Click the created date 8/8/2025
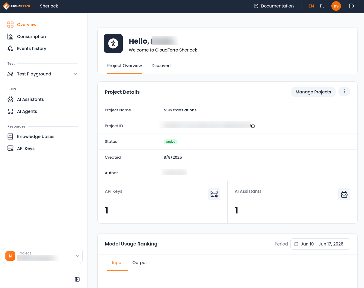This screenshot has width=364, height=288. (x=173, y=157)
